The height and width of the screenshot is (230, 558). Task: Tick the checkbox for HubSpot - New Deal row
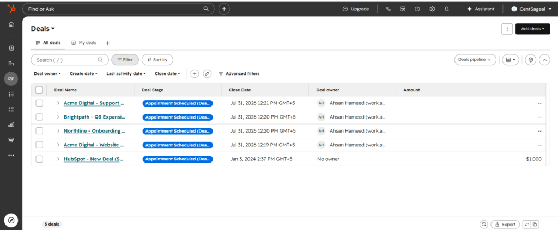click(39, 159)
